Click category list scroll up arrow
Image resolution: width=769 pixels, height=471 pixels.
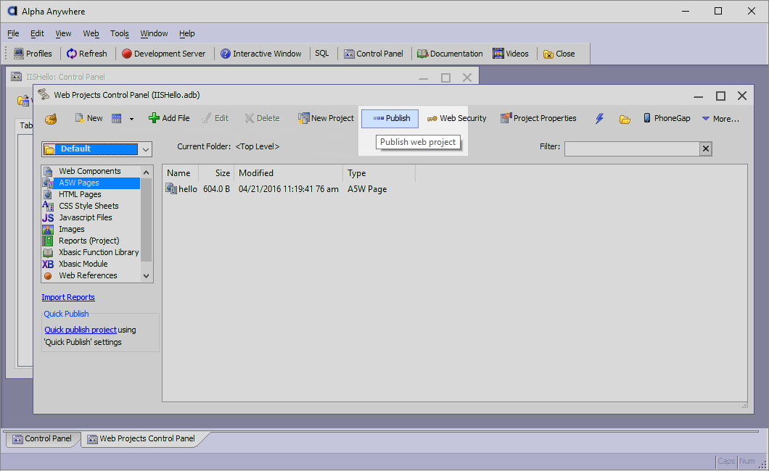point(146,172)
